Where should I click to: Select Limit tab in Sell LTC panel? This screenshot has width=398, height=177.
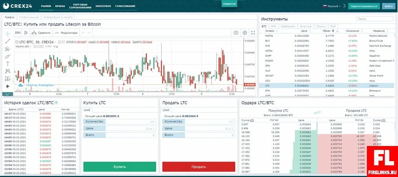coord(166,110)
